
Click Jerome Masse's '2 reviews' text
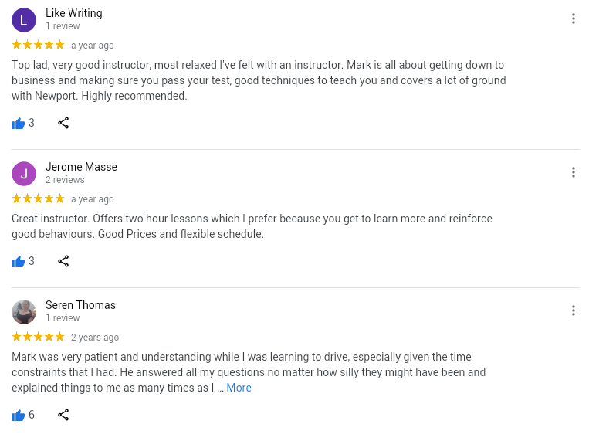(65, 180)
